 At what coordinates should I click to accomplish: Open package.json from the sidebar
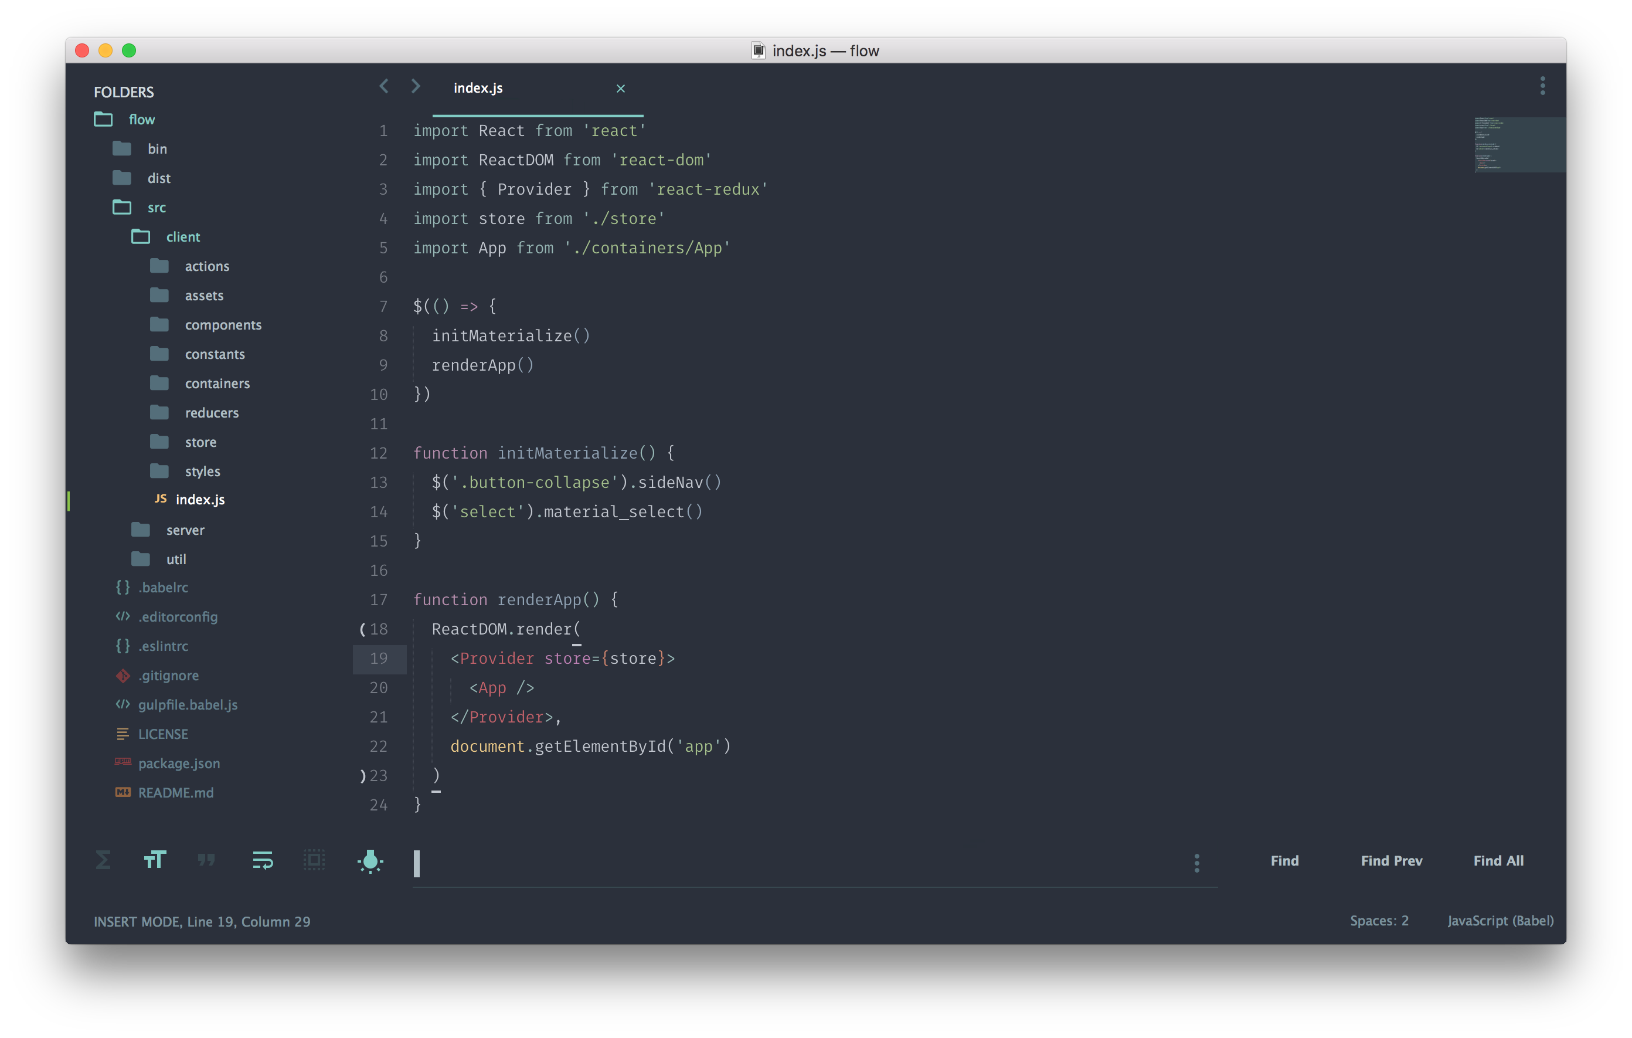coord(179,764)
